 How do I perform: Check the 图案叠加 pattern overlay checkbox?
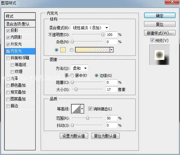point(8,99)
